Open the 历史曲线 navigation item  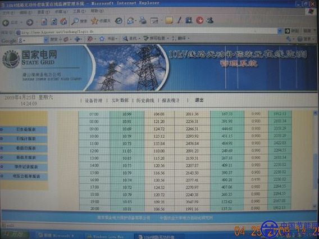(x=145, y=100)
